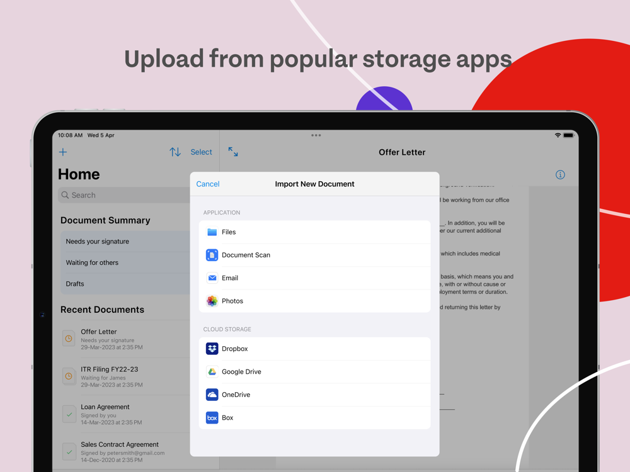The image size is (630, 472).
Task: Open Waiting for others summary
Action: pyautogui.click(x=125, y=262)
